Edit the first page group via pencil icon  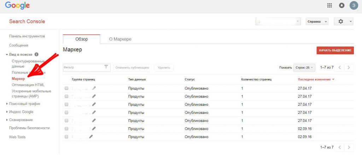pos(94,88)
